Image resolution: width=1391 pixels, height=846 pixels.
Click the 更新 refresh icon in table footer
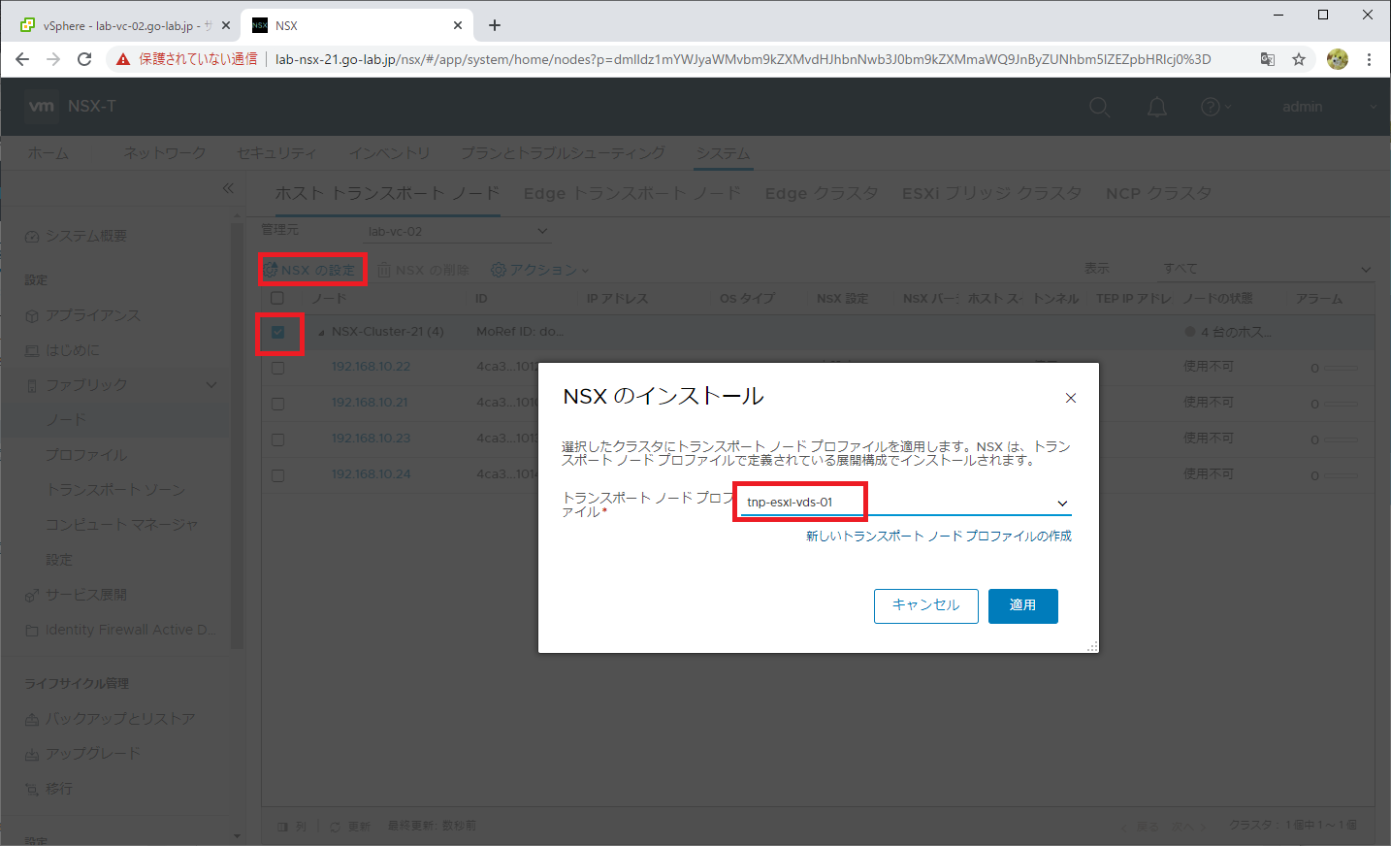click(335, 827)
